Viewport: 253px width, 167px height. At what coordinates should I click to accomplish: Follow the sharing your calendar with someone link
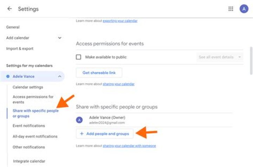coord(129,146)
